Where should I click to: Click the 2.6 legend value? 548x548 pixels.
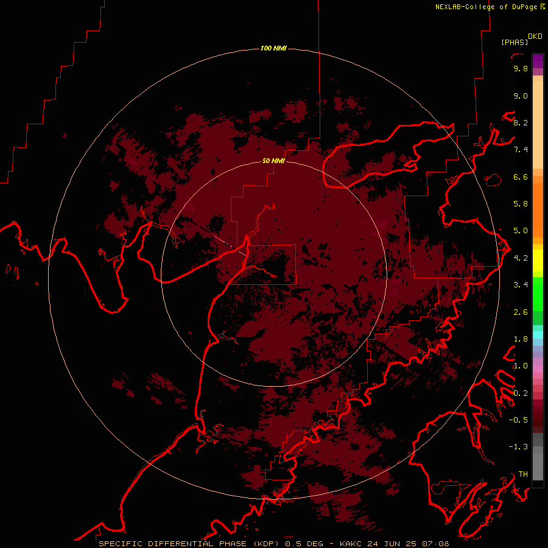pos(521,312)
